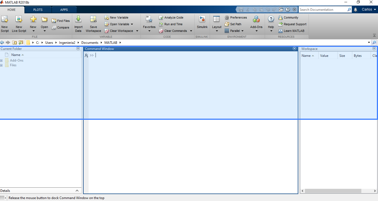Open the APPS ribbon tab

(x=64, y=10)
